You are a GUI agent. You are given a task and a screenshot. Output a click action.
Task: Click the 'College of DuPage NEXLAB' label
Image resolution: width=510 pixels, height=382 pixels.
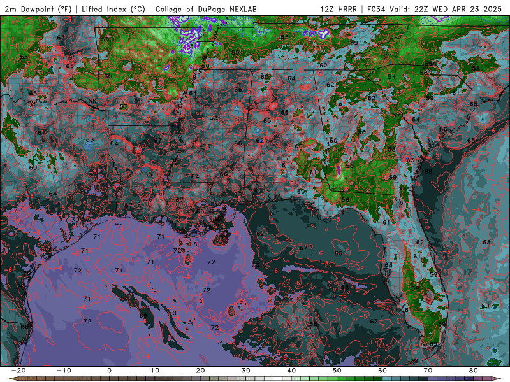tap(206, 9)
